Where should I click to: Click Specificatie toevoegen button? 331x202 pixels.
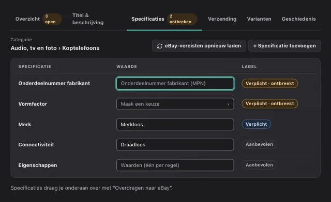(x=284, y=46)
